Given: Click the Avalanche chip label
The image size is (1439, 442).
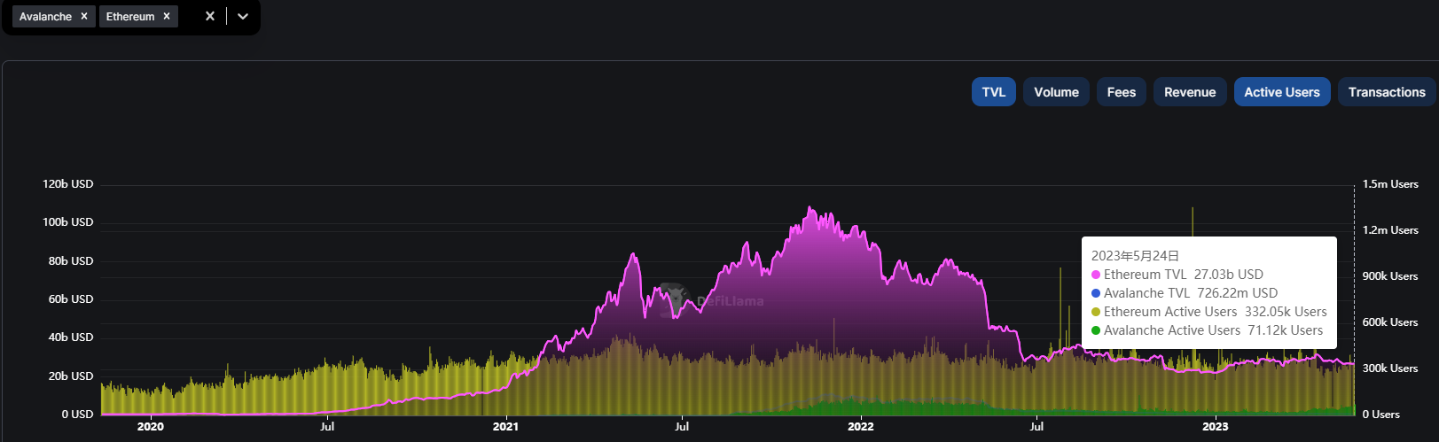Looking at the screenshot, I should coord(45,17).
